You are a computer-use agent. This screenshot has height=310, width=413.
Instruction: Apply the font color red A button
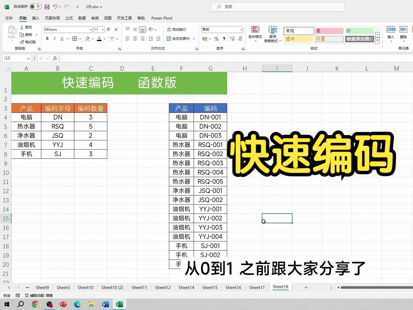coord(99,39)
